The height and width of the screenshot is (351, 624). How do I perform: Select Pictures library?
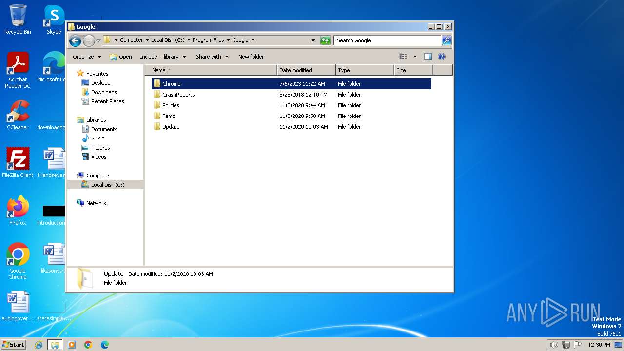tap(96, 148)
